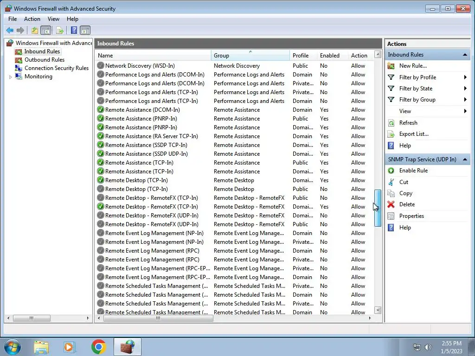Click the rules list scroll-up arrow
475x356 pixels.
pos(378,55)
